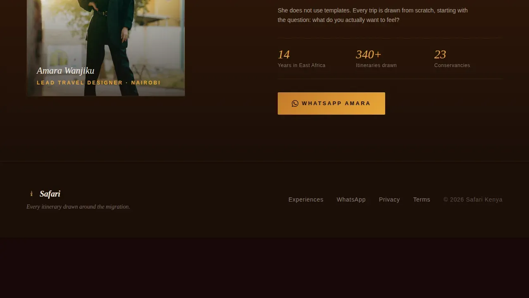Screen dimensions: 529x298
Task: Click the 23 conservancies number
Action: point(440,55)
